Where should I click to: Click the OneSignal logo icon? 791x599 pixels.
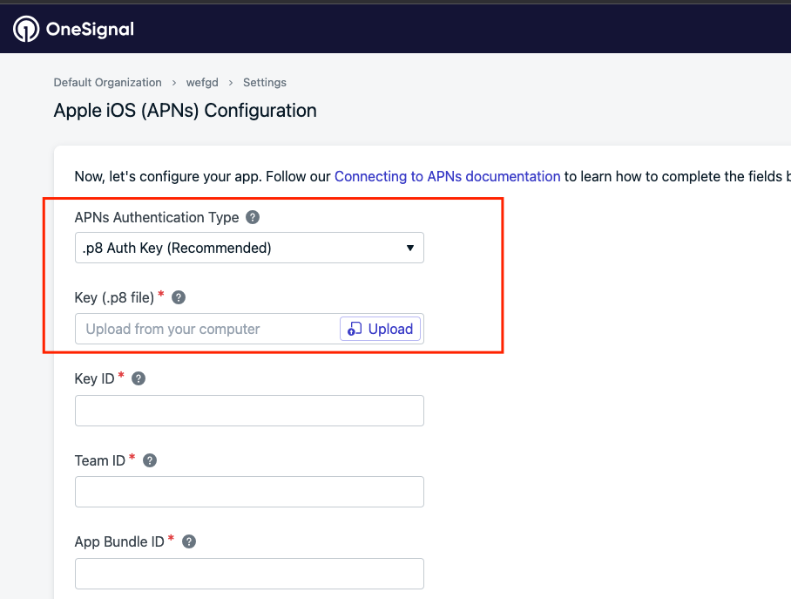tap(26, 29)
